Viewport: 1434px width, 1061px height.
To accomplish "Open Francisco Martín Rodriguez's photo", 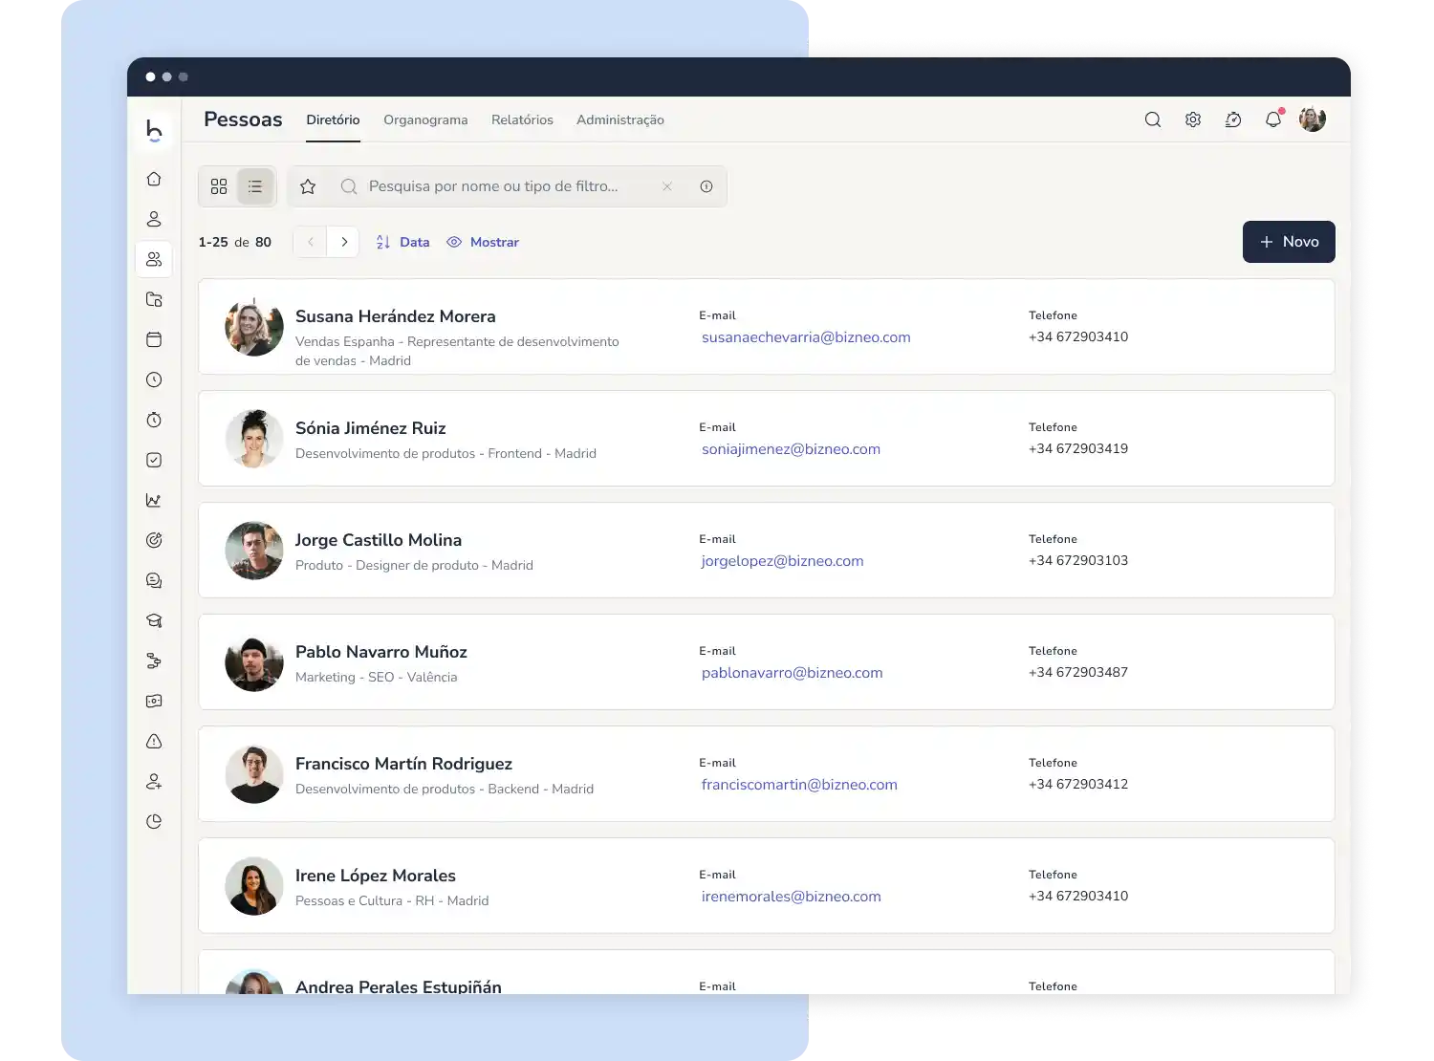I will click(254, 774).
